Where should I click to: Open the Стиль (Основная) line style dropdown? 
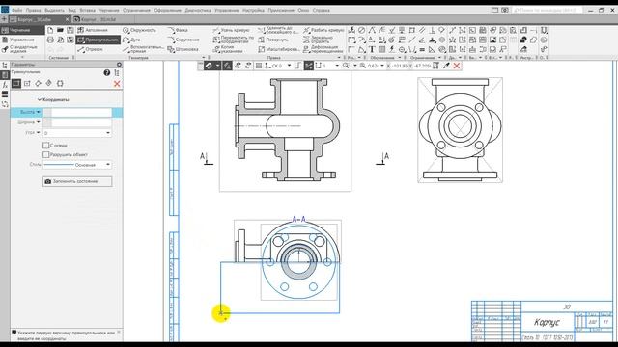(x=77, y=165)
